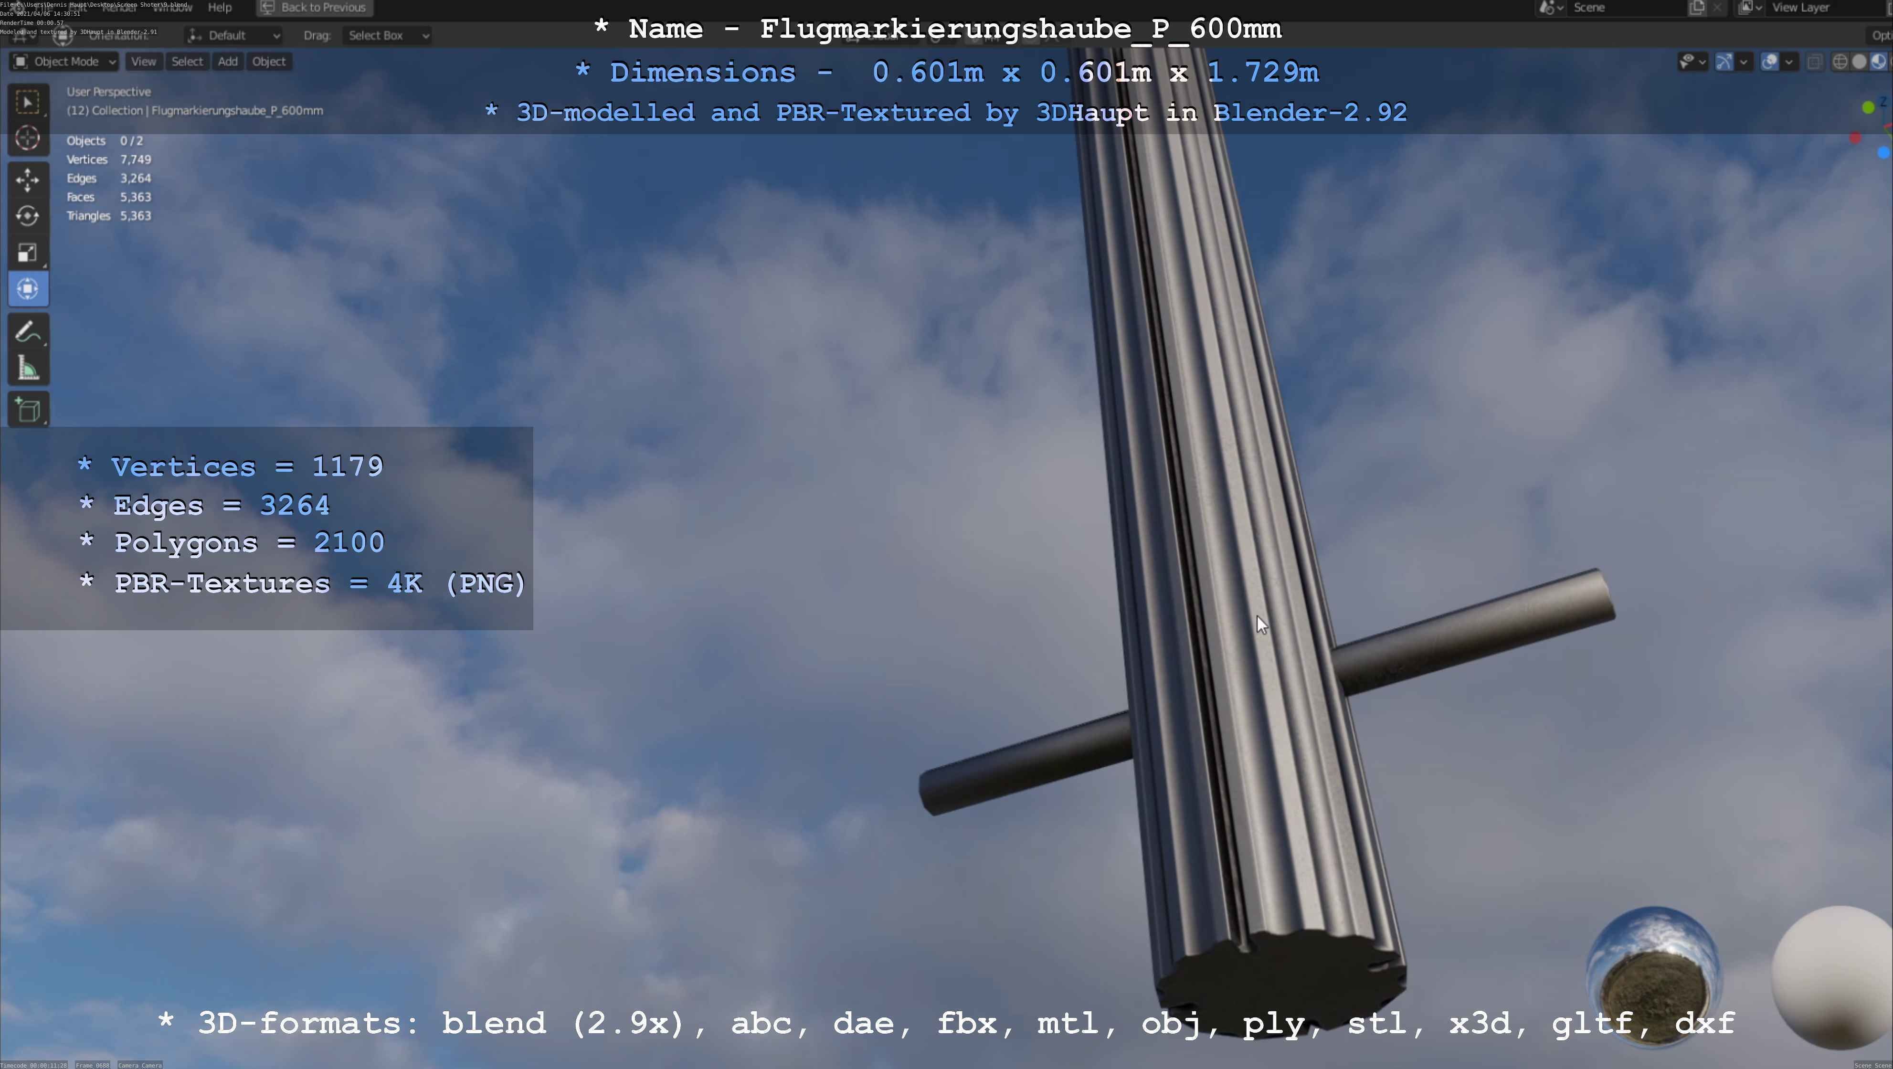Select the Annotate pencil tool
This screenshot has width=1893, height=1069.
pos(28,332)
